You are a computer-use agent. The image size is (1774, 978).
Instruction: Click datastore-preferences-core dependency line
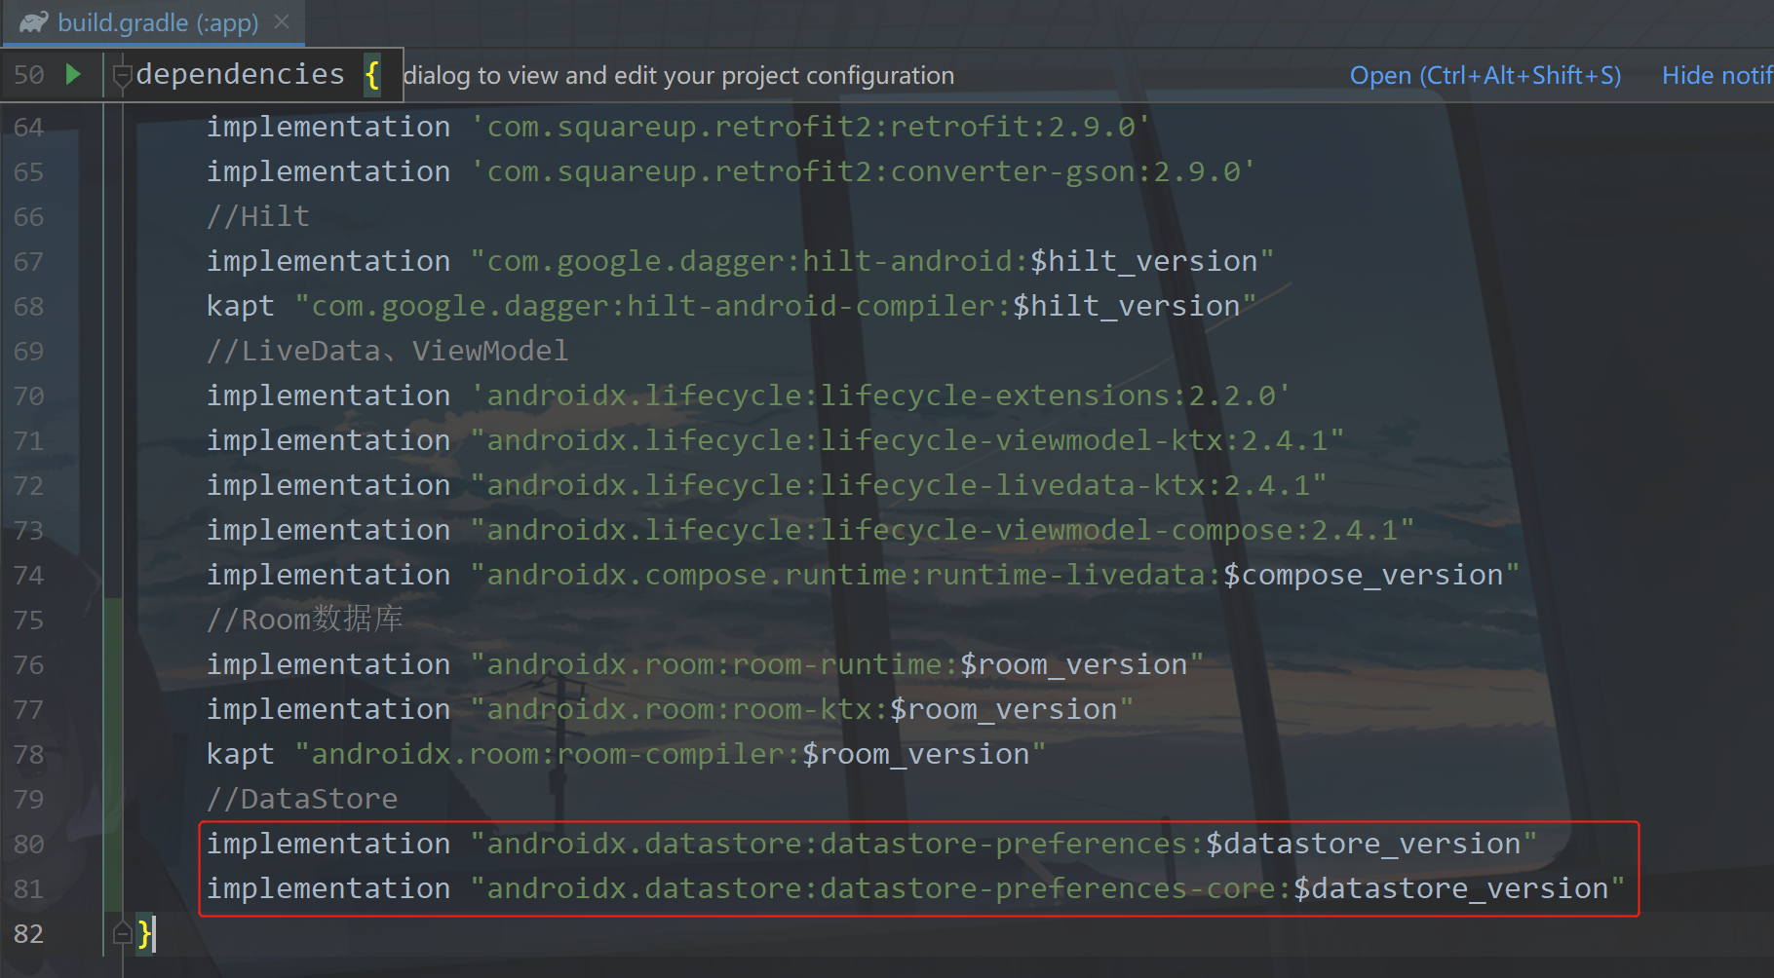tap(915, 888)
